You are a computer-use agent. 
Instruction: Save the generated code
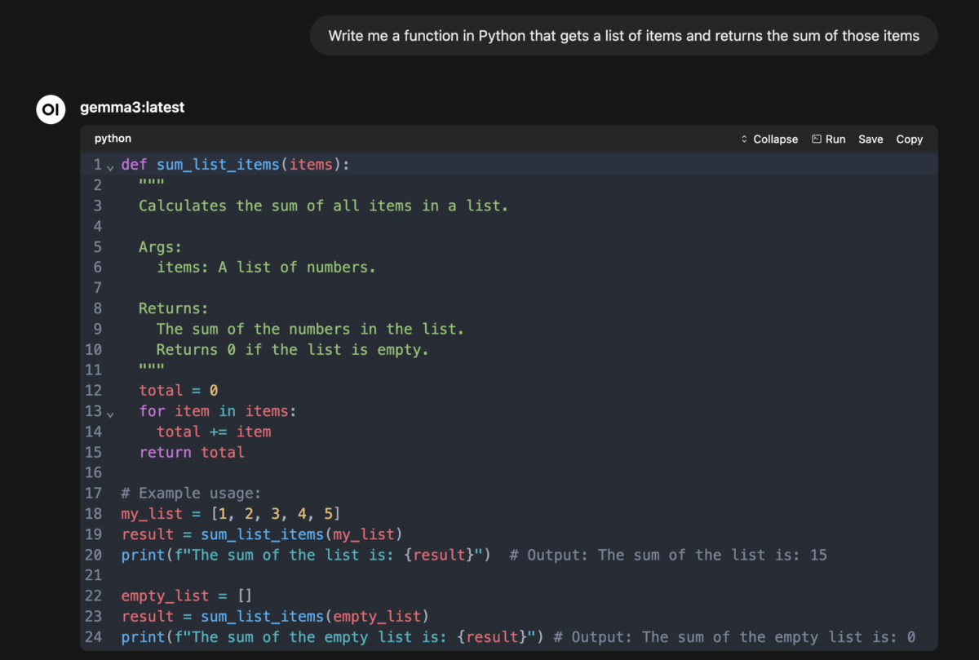point(870,140)
